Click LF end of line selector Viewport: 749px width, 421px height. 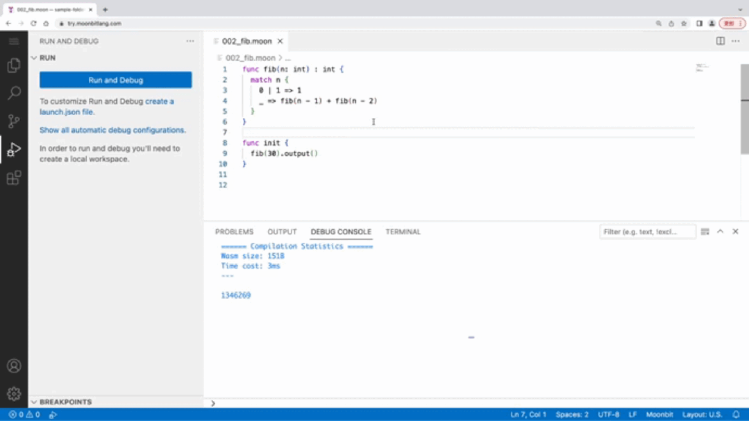click(x=632, y=414)
